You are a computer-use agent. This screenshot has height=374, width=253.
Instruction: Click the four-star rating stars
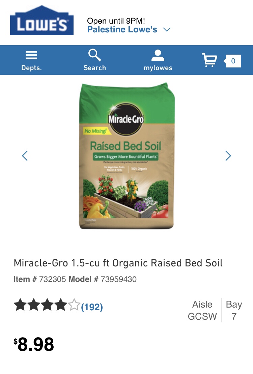click(x=47, y=305)
